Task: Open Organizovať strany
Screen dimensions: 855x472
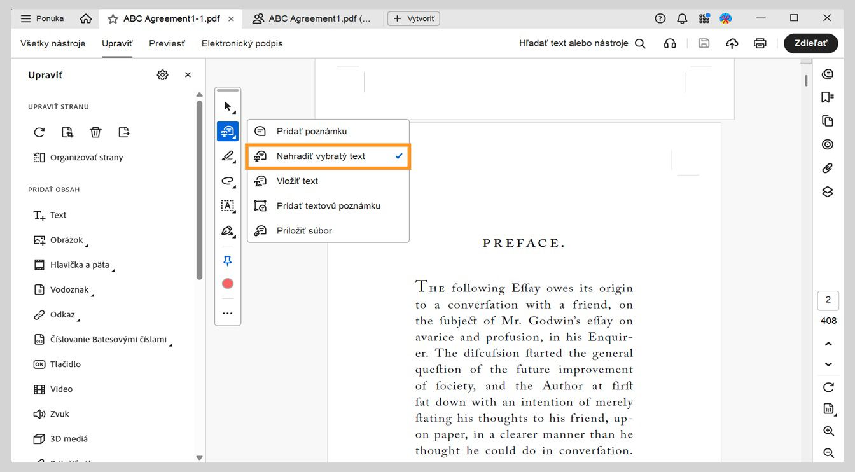Action: [78, 157]
